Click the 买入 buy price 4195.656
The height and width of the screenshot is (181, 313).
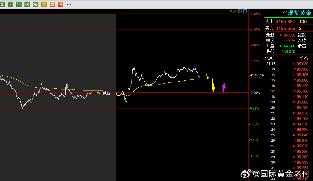[286, 28]
